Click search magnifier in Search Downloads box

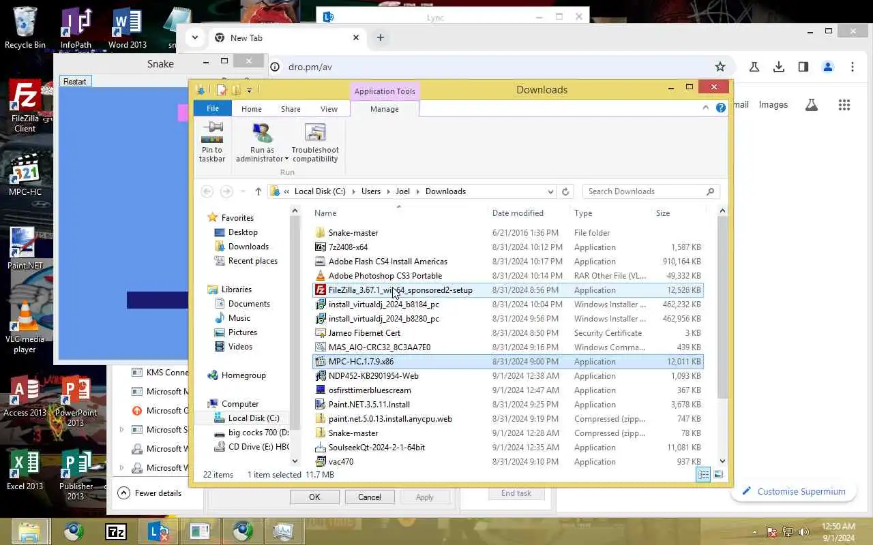tap(710, 191)
